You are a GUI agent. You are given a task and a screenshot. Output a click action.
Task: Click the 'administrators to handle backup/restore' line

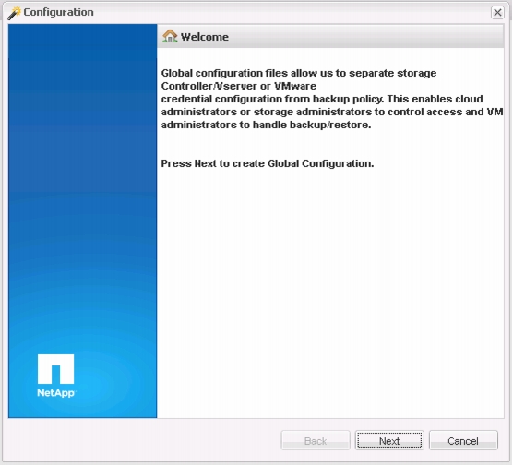coord(266,125)
